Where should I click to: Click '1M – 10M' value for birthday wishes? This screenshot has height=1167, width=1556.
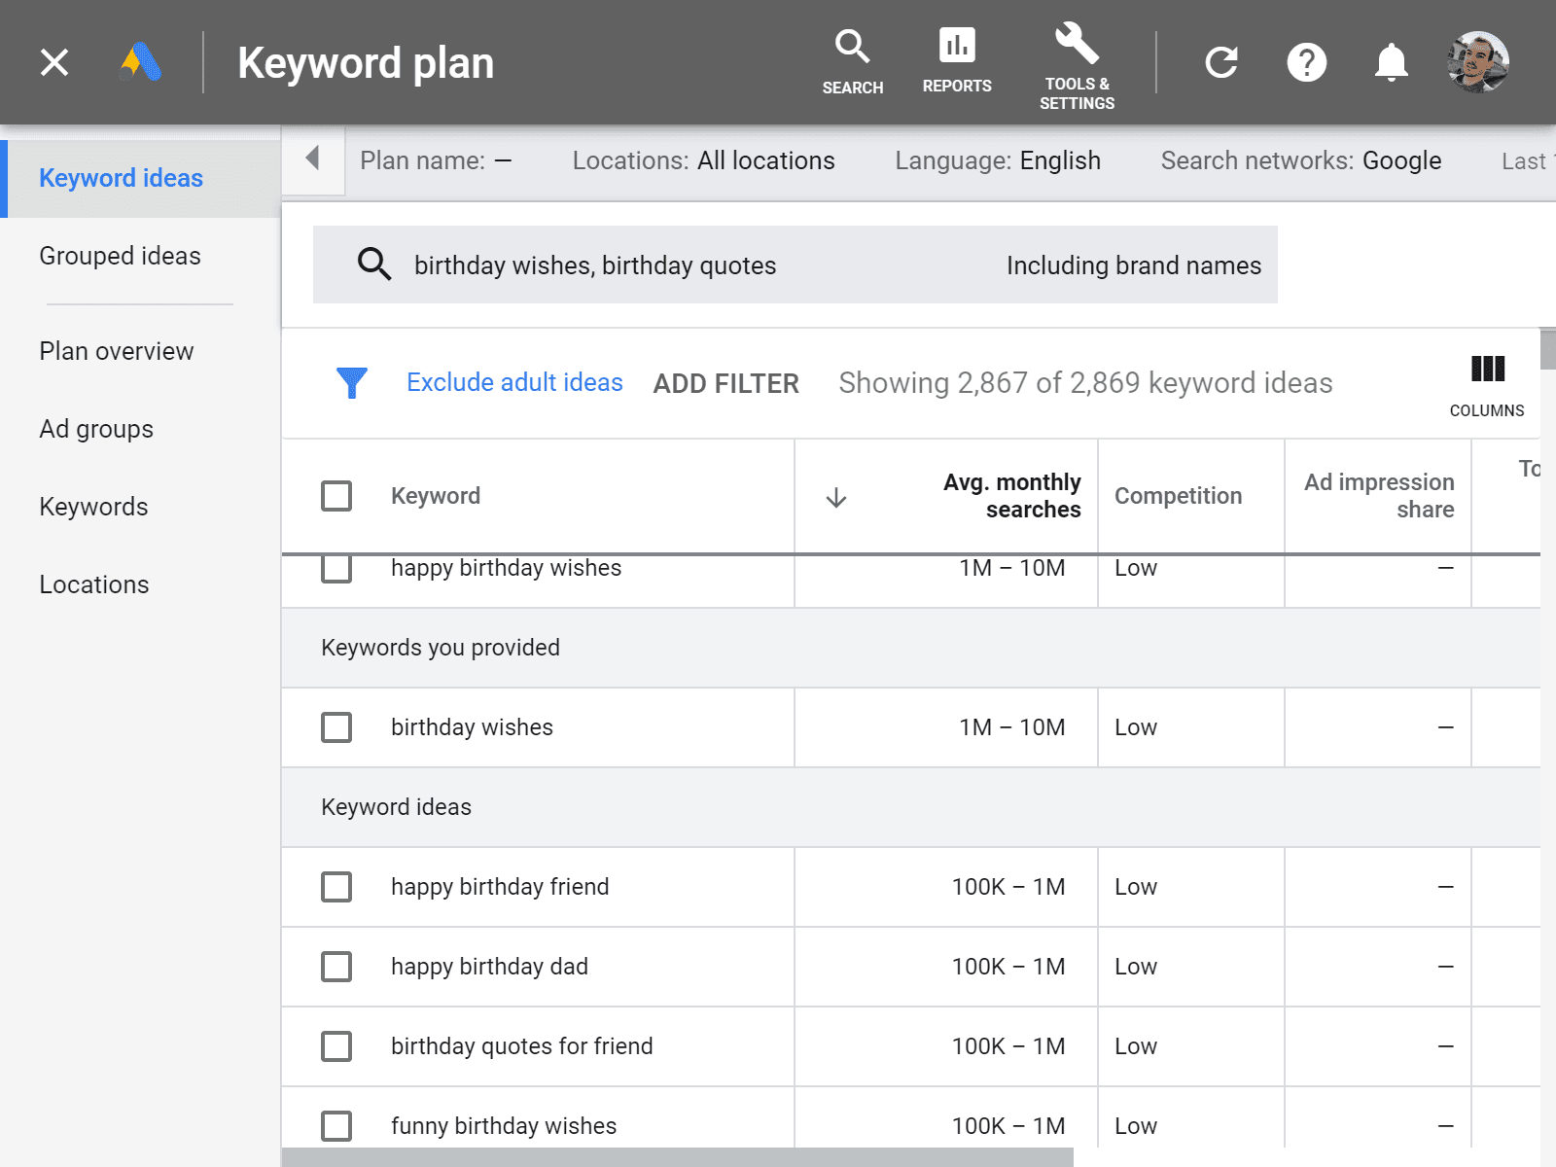(x=1012, y=727)
